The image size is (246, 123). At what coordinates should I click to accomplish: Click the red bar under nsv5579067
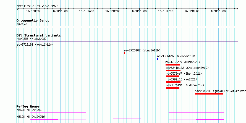[x=172, y=76]
